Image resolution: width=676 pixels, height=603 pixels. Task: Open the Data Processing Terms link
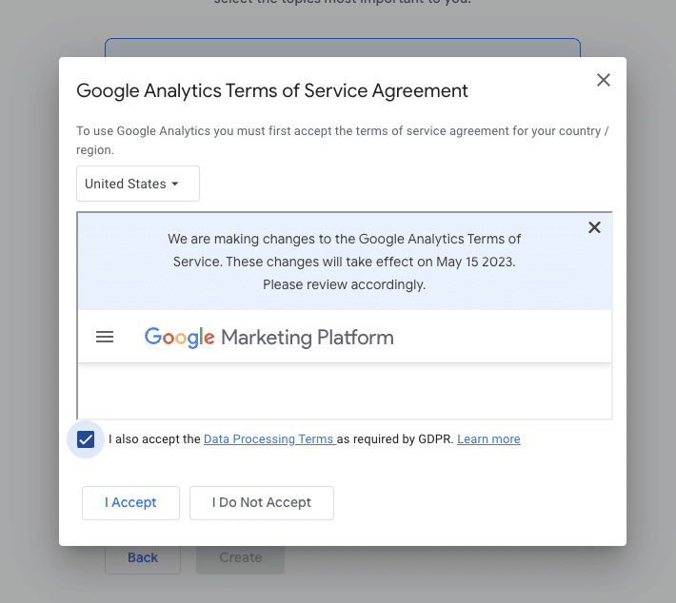[x=269, y=438]
